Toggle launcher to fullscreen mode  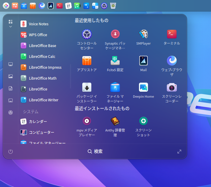(x=179, y=151)
